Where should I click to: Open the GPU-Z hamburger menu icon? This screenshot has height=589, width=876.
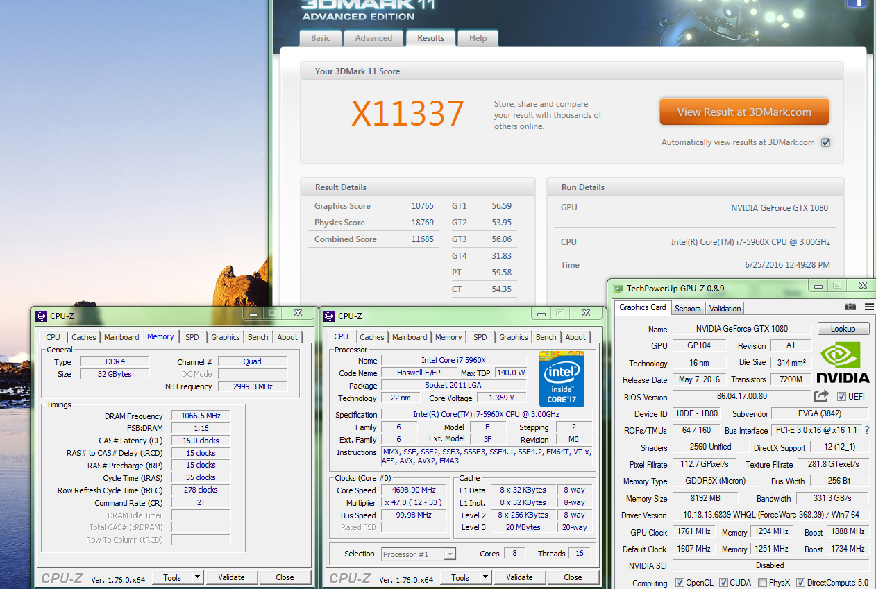869,307
